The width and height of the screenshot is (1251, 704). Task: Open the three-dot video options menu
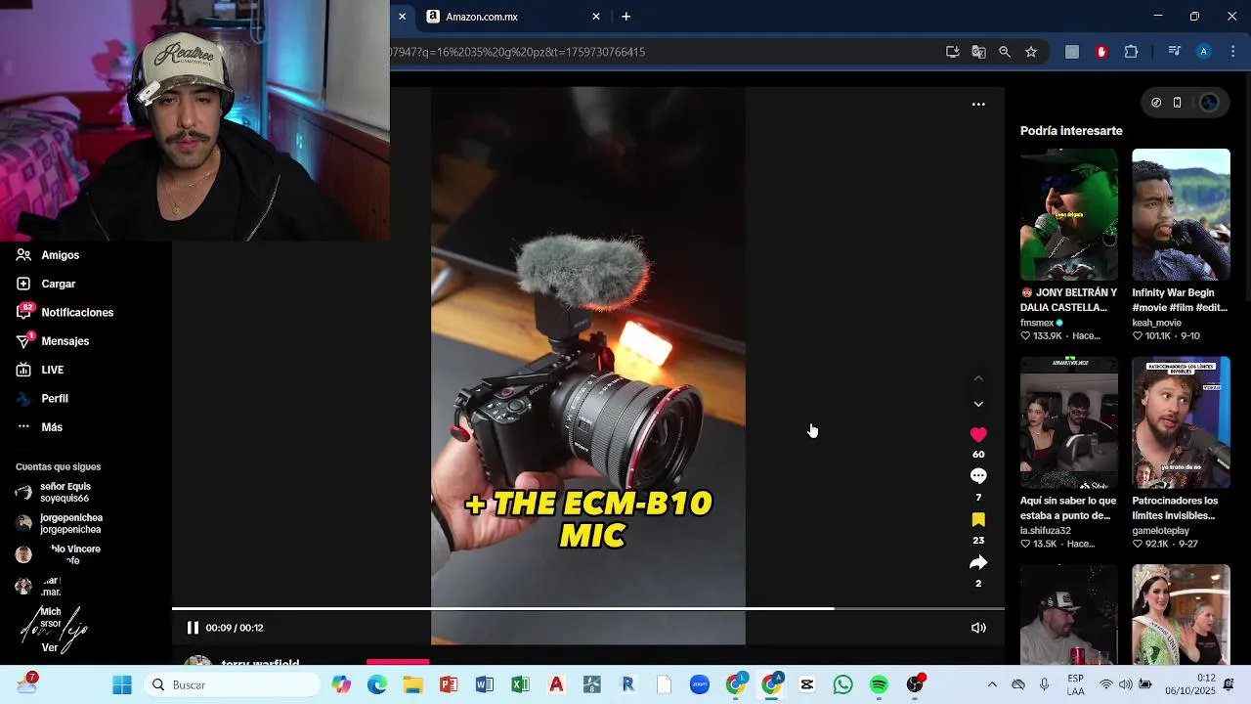click(x=978, y=105)
